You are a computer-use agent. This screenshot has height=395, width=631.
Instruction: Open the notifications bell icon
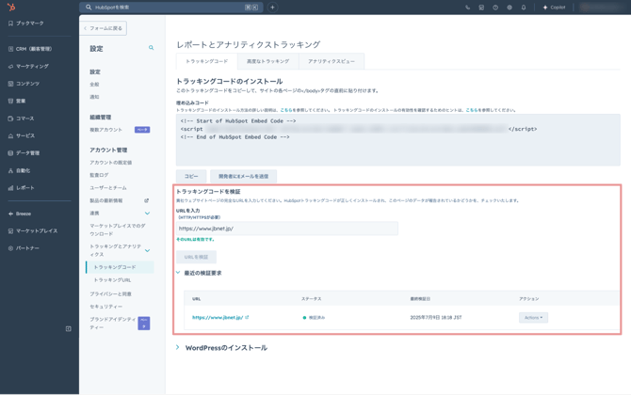524,8
